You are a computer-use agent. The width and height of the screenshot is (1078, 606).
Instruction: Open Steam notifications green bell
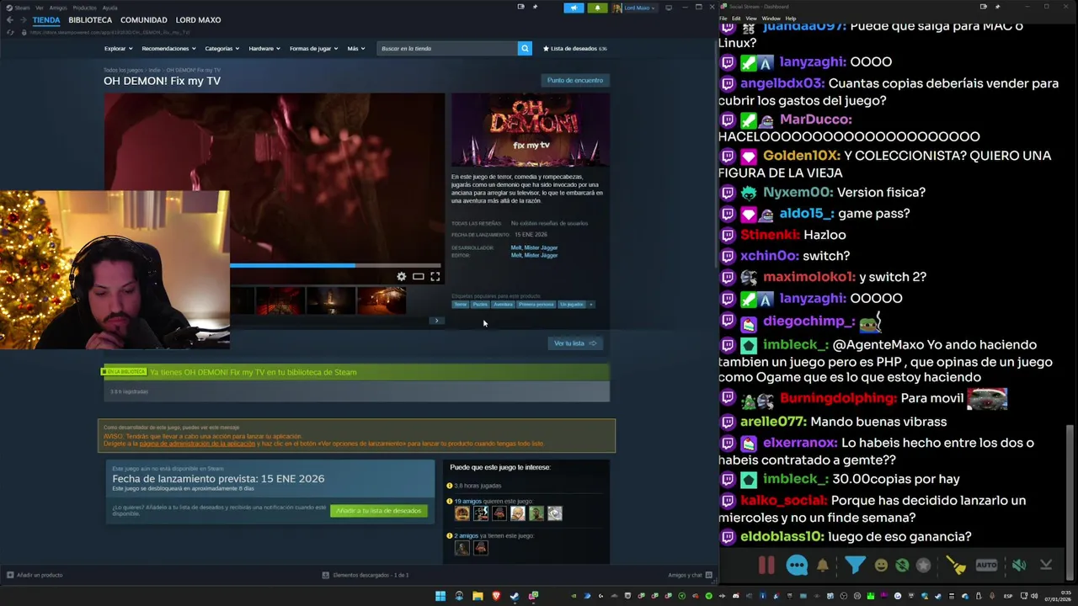(x=597, y=8)
